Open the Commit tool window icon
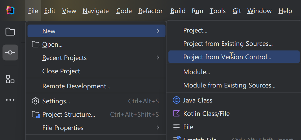 click(x=10, y=52)
